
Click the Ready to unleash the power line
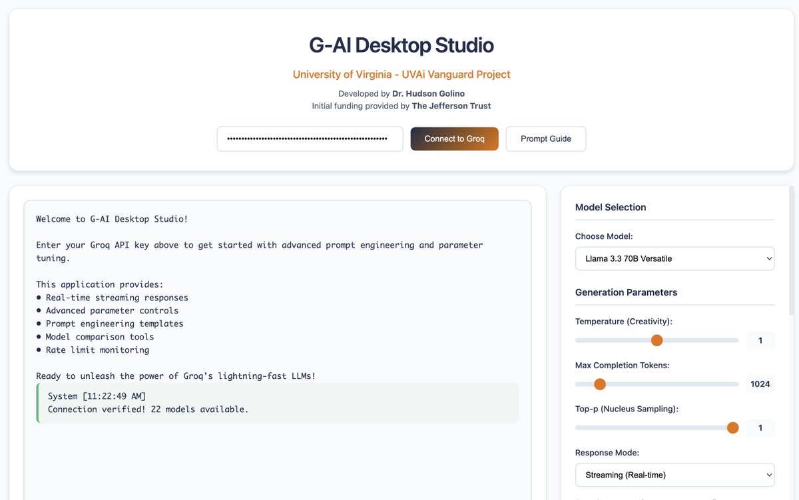(176, 376)
